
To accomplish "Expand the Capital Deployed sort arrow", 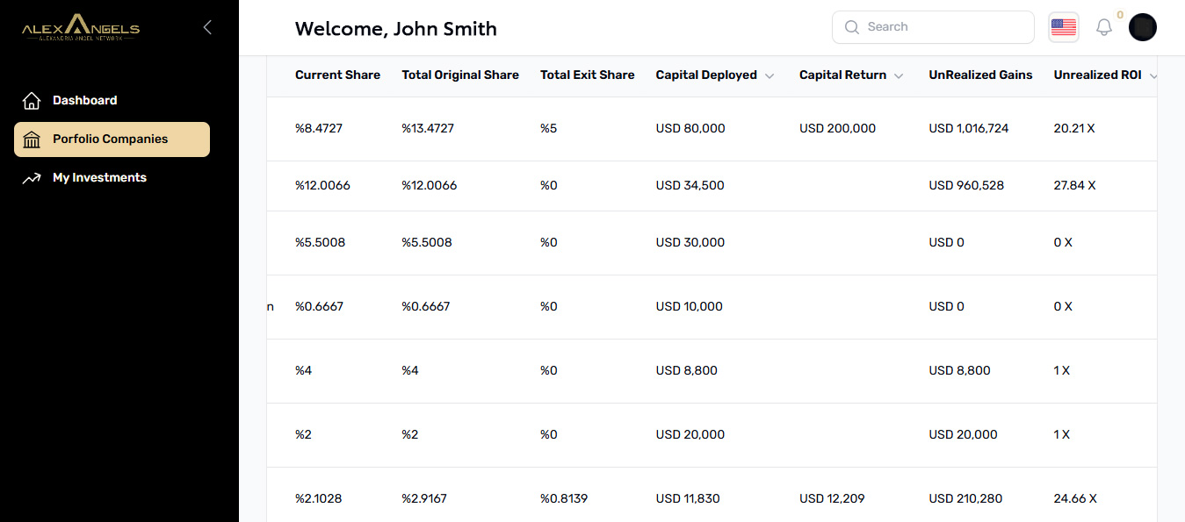I will coord(770,76).
